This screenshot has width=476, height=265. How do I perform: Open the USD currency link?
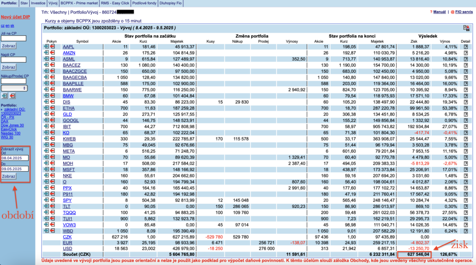pyautogui.click(x=67, y=249)
